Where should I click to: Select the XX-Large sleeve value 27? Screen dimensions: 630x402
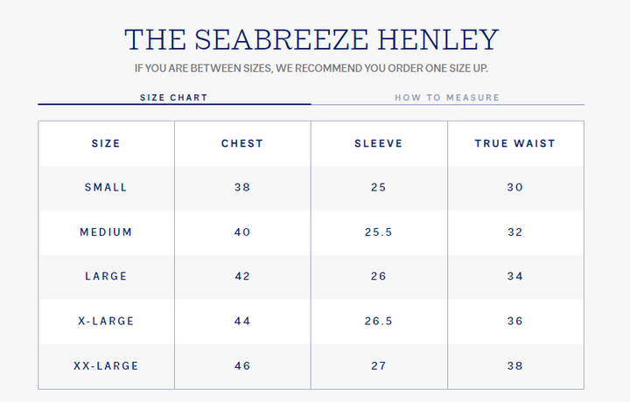(379, 365)
